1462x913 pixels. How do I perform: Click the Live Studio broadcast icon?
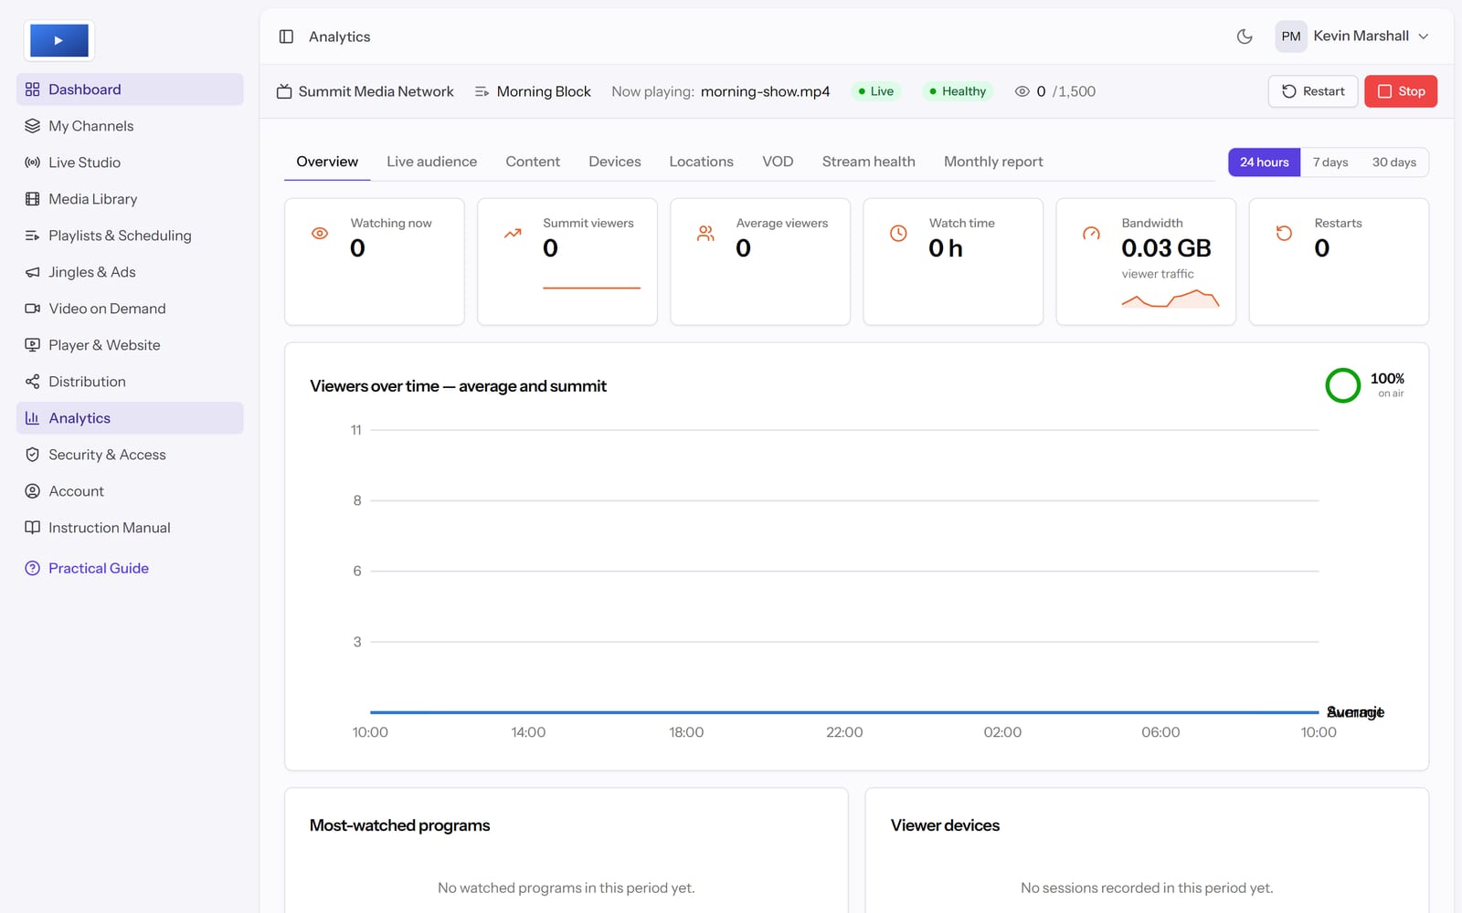point(33,163)
